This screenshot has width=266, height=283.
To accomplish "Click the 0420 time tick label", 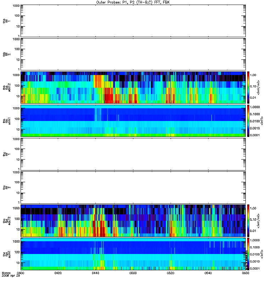I will [x=58, y=273].
